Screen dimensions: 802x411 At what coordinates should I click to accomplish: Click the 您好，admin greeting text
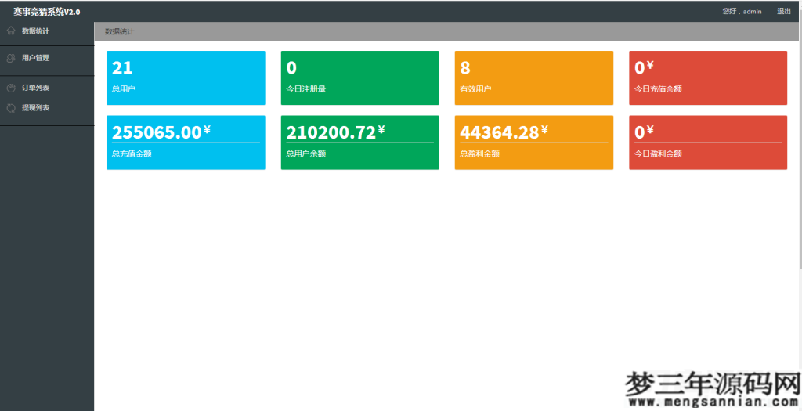tap(742, 12)
